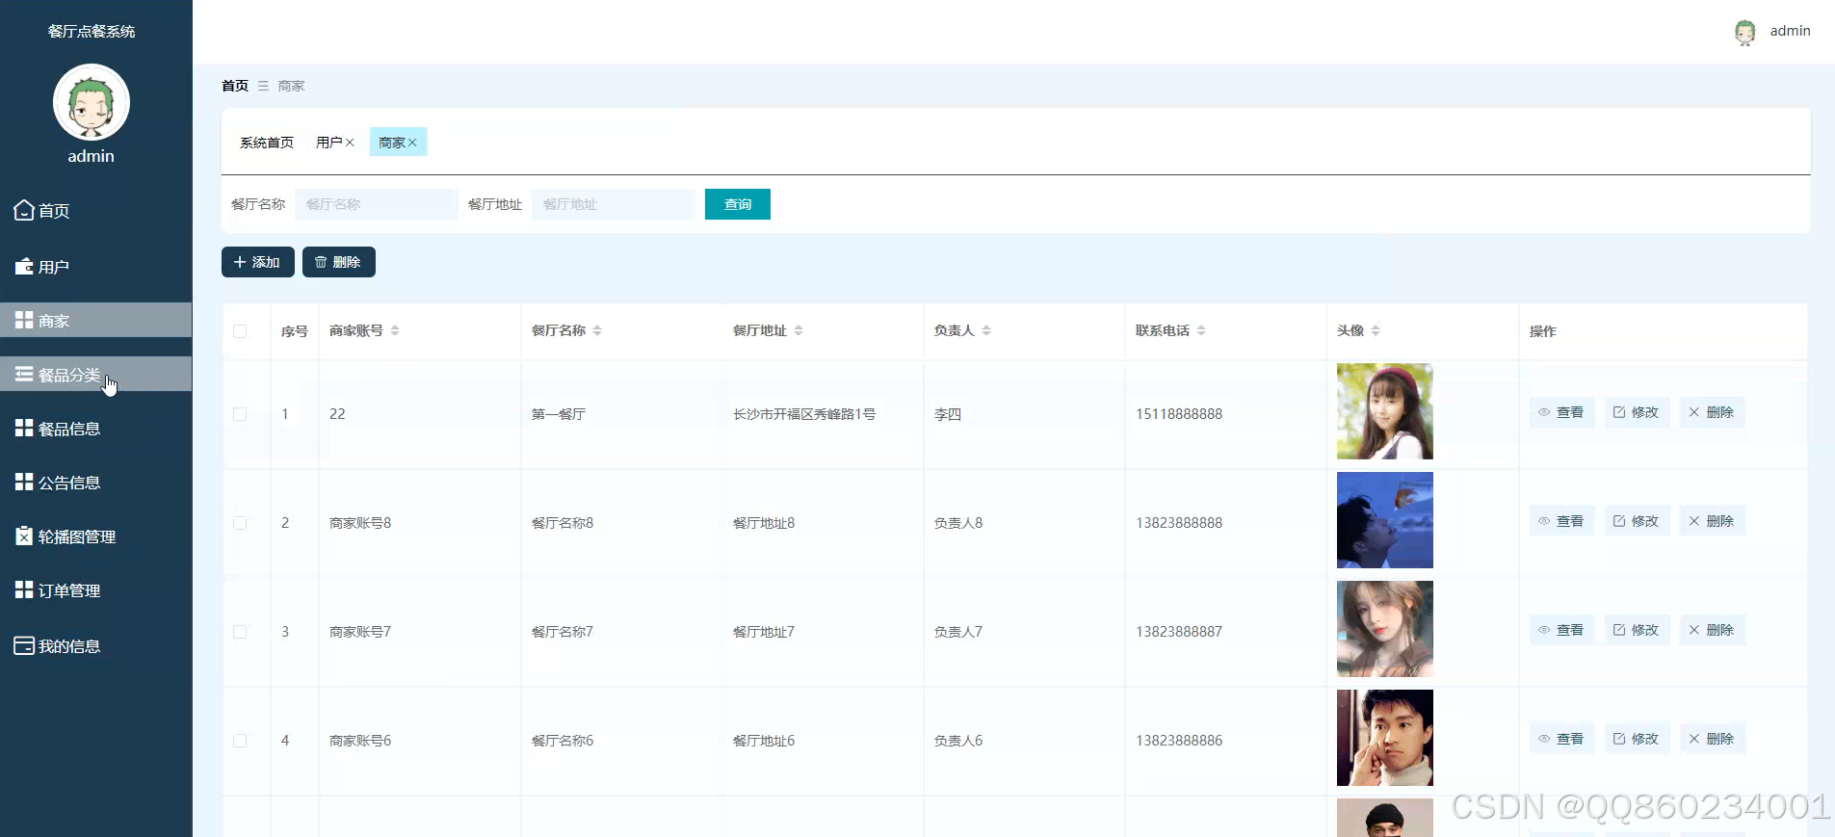
Task: Open avatar thumbnail for 第一餐厅
Action: coord(1385,411)
